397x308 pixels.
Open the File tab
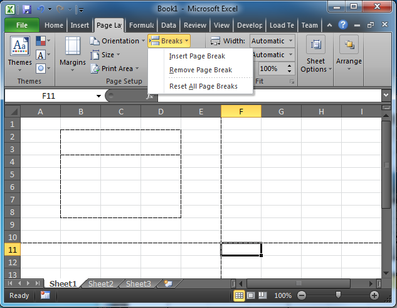[x=22, y=25]
